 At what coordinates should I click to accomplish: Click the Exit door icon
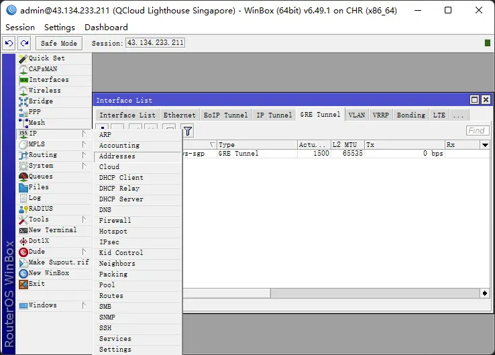pos(23,284)
